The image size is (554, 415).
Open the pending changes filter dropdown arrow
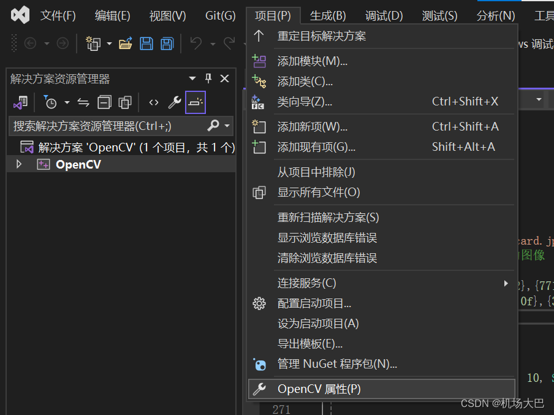pos(66,102)
